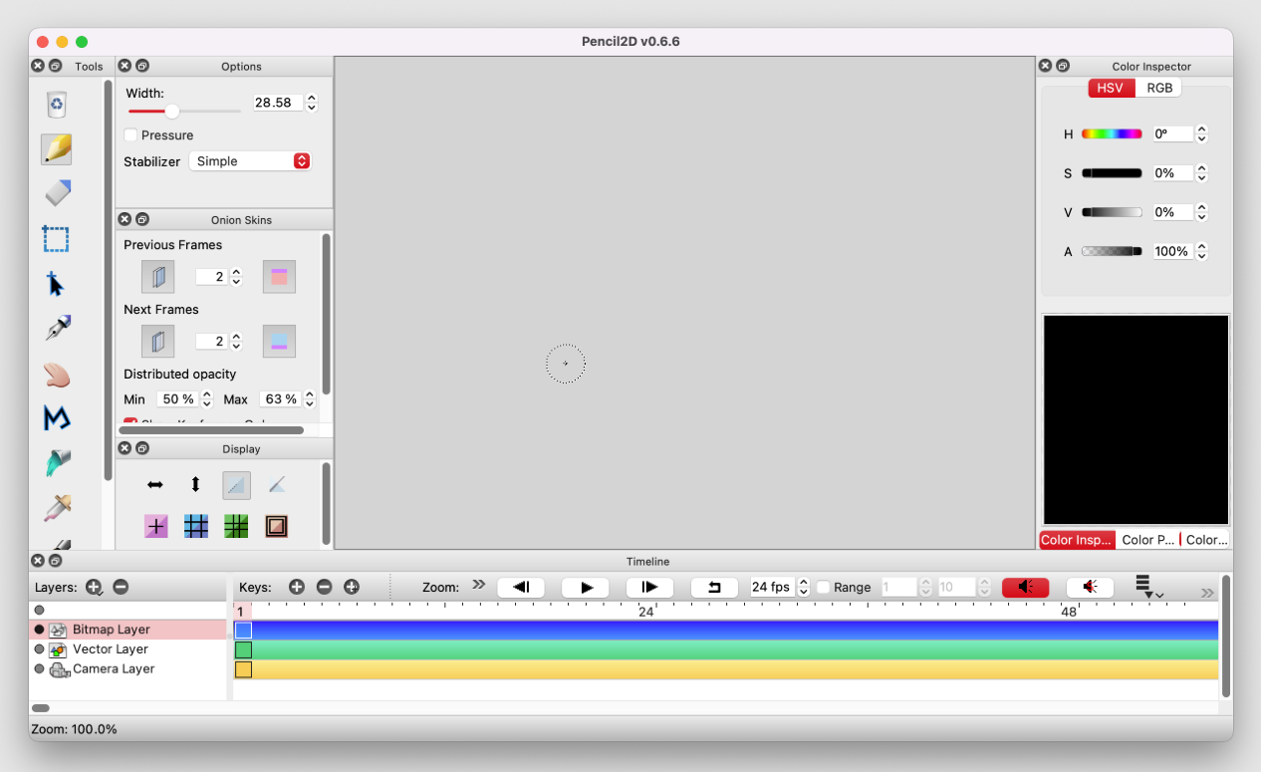Click the Min opacity stepper
This screenshot has width=1261, height=772.
point(207,399)
